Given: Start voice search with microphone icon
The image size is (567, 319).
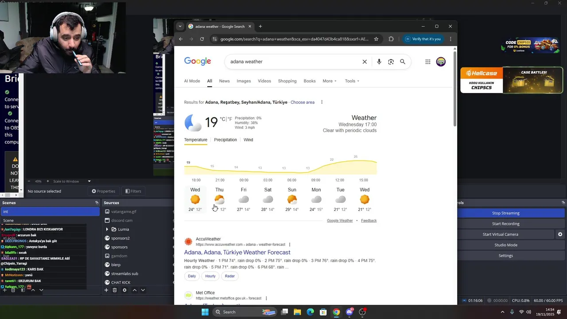Looking at the screenshot, I should (x=379, y=62).
